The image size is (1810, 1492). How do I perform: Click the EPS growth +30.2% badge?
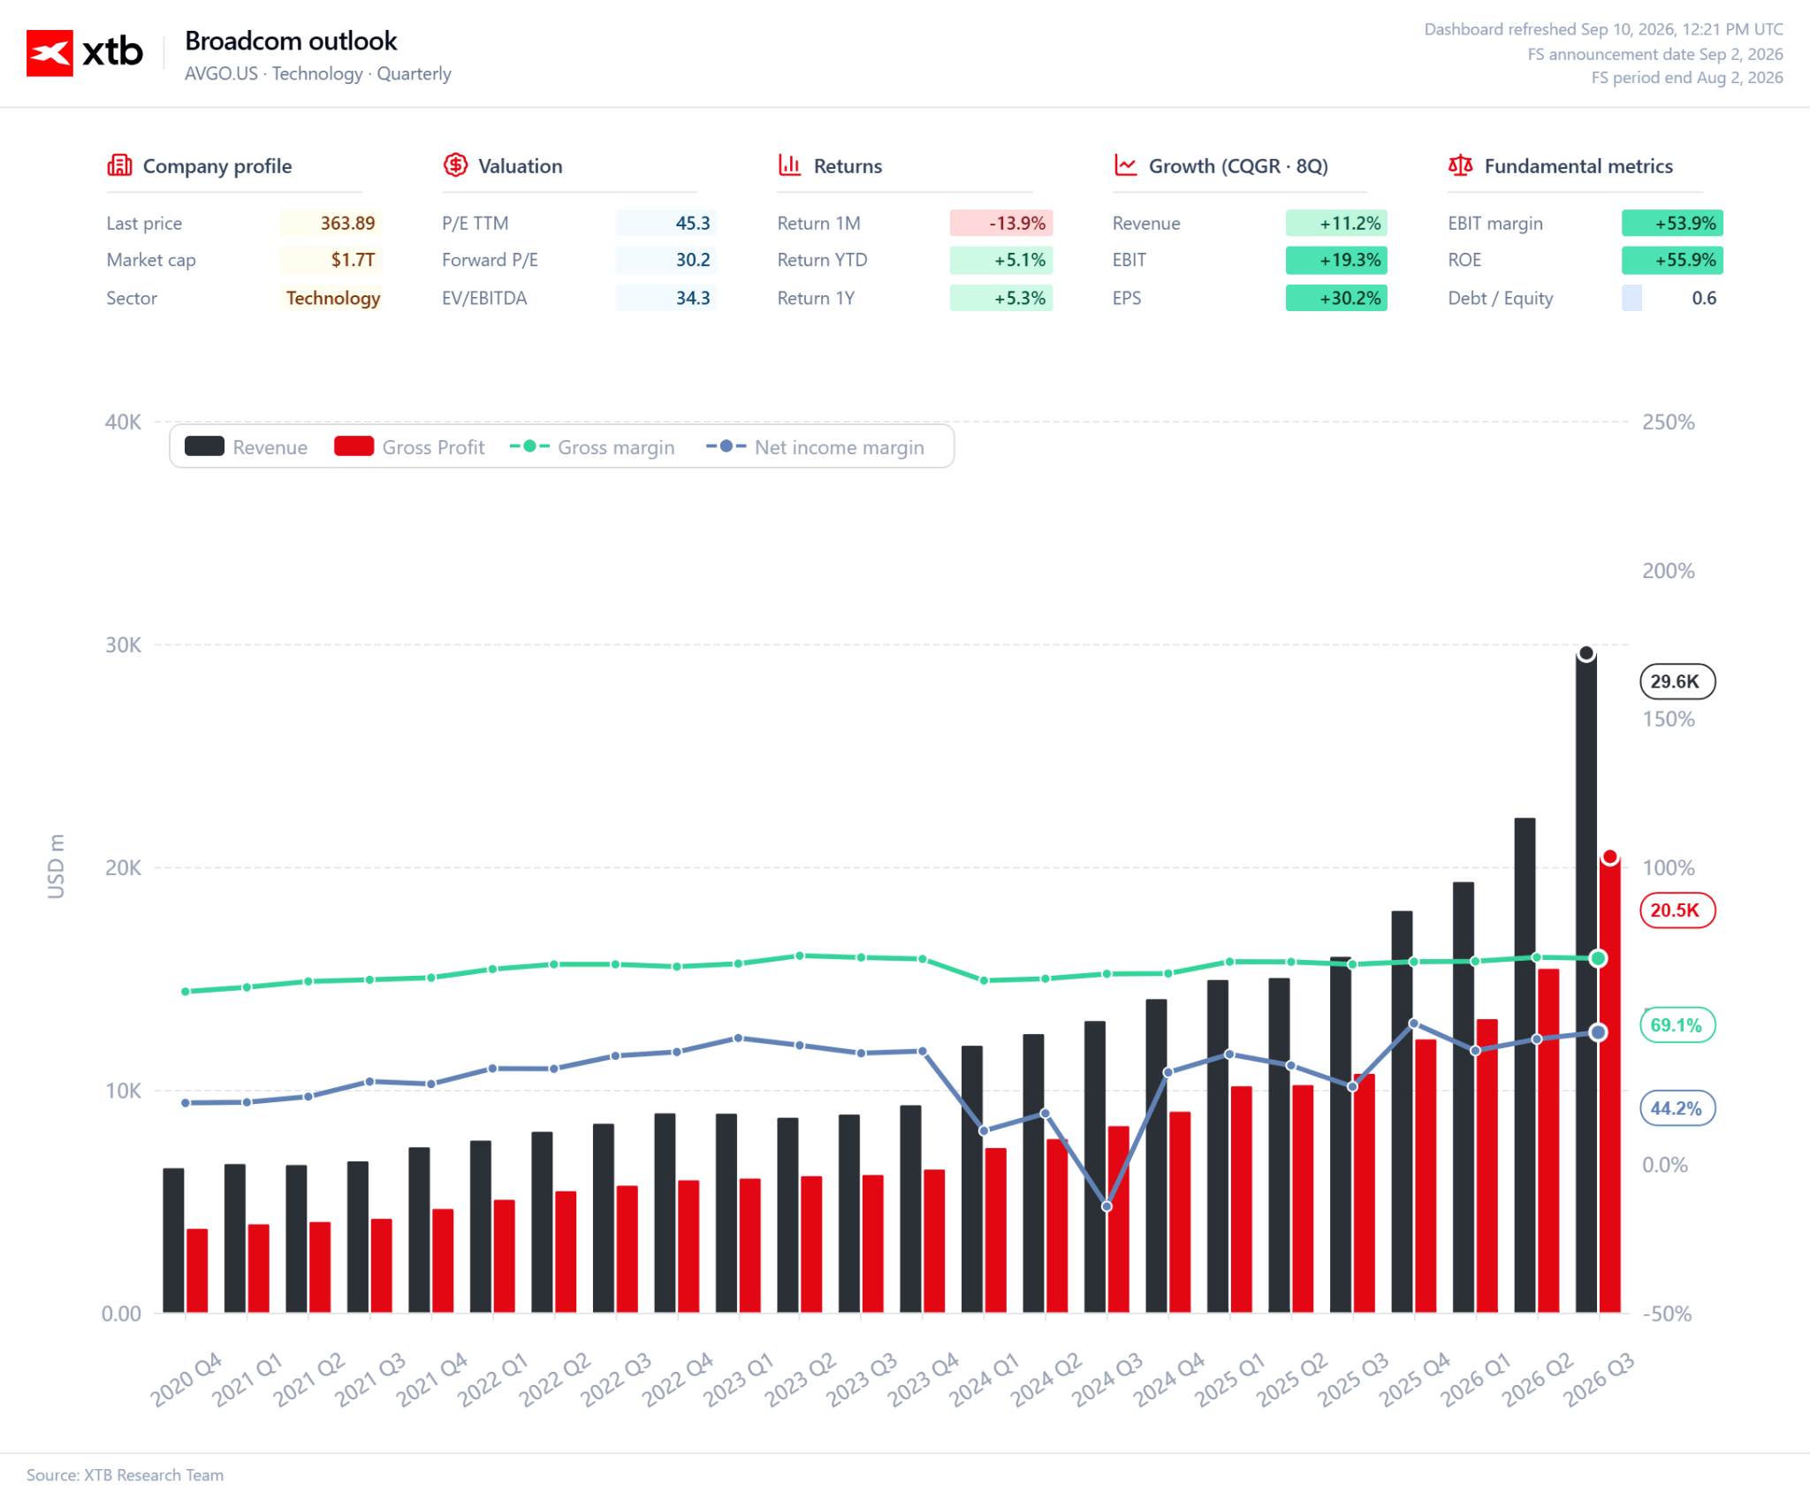[1336, 298]
